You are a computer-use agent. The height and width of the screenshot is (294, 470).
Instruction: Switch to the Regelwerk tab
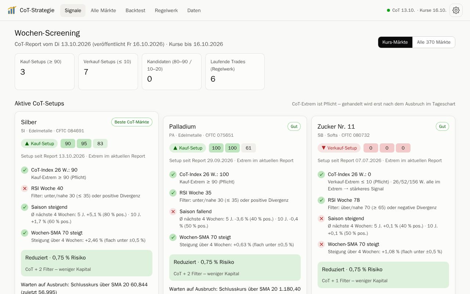pos(166,10)
